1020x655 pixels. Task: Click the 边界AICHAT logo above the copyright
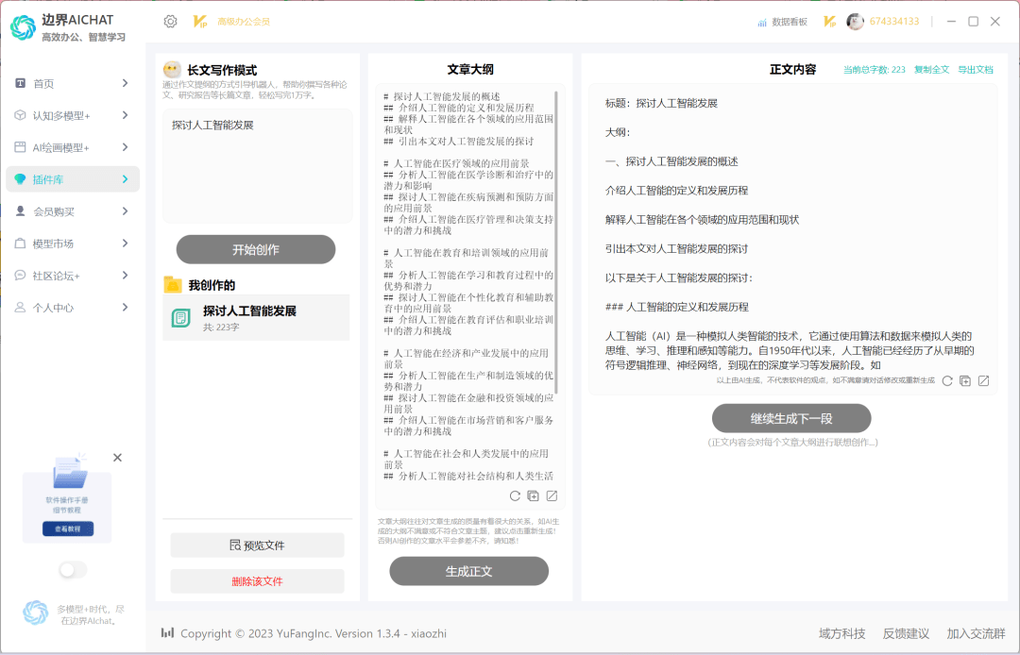[35, 613]
